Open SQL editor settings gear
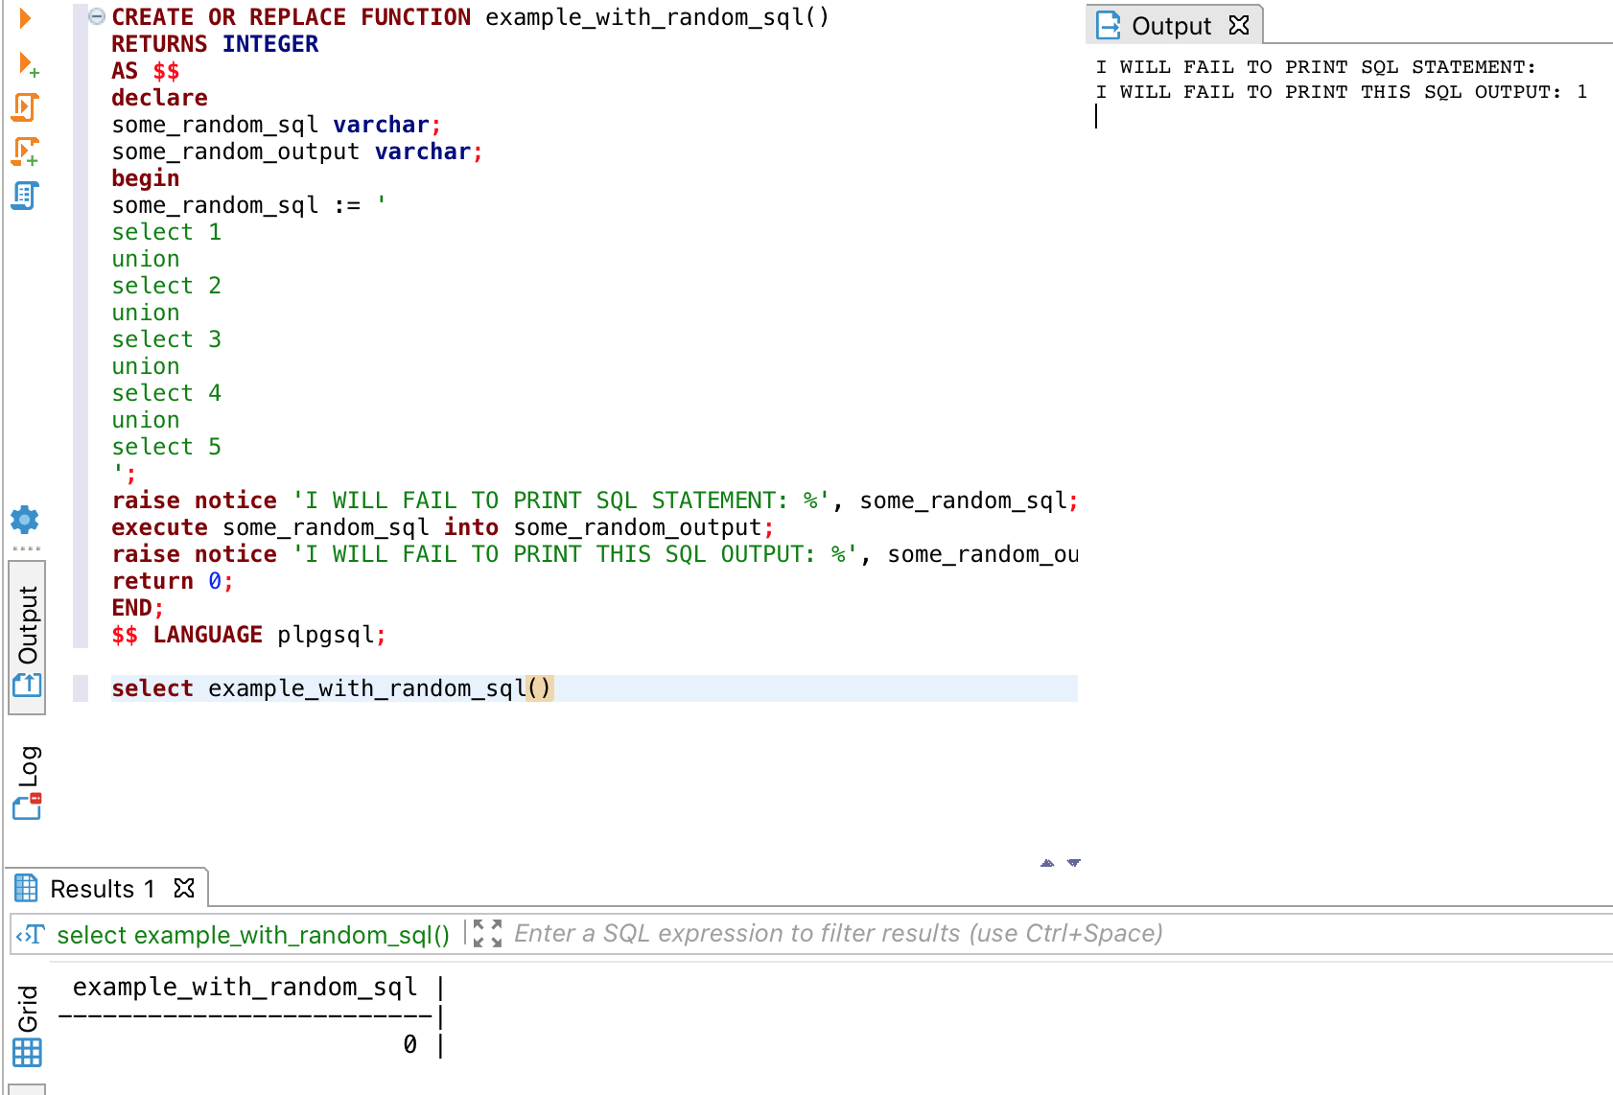The height and width of the screenshot is (1095, 1613). click(x=24, y=521)
